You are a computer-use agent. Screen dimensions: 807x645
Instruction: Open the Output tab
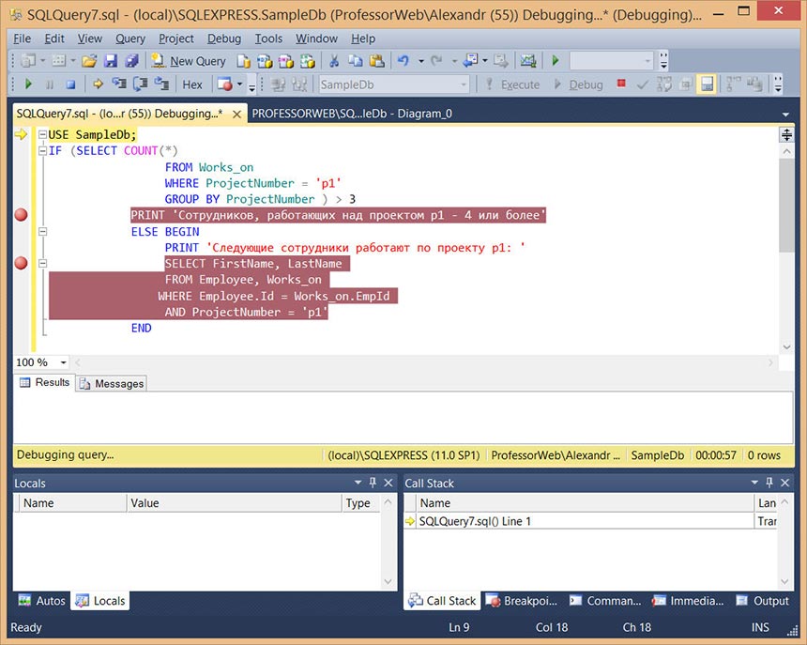(x=762, y=601)
